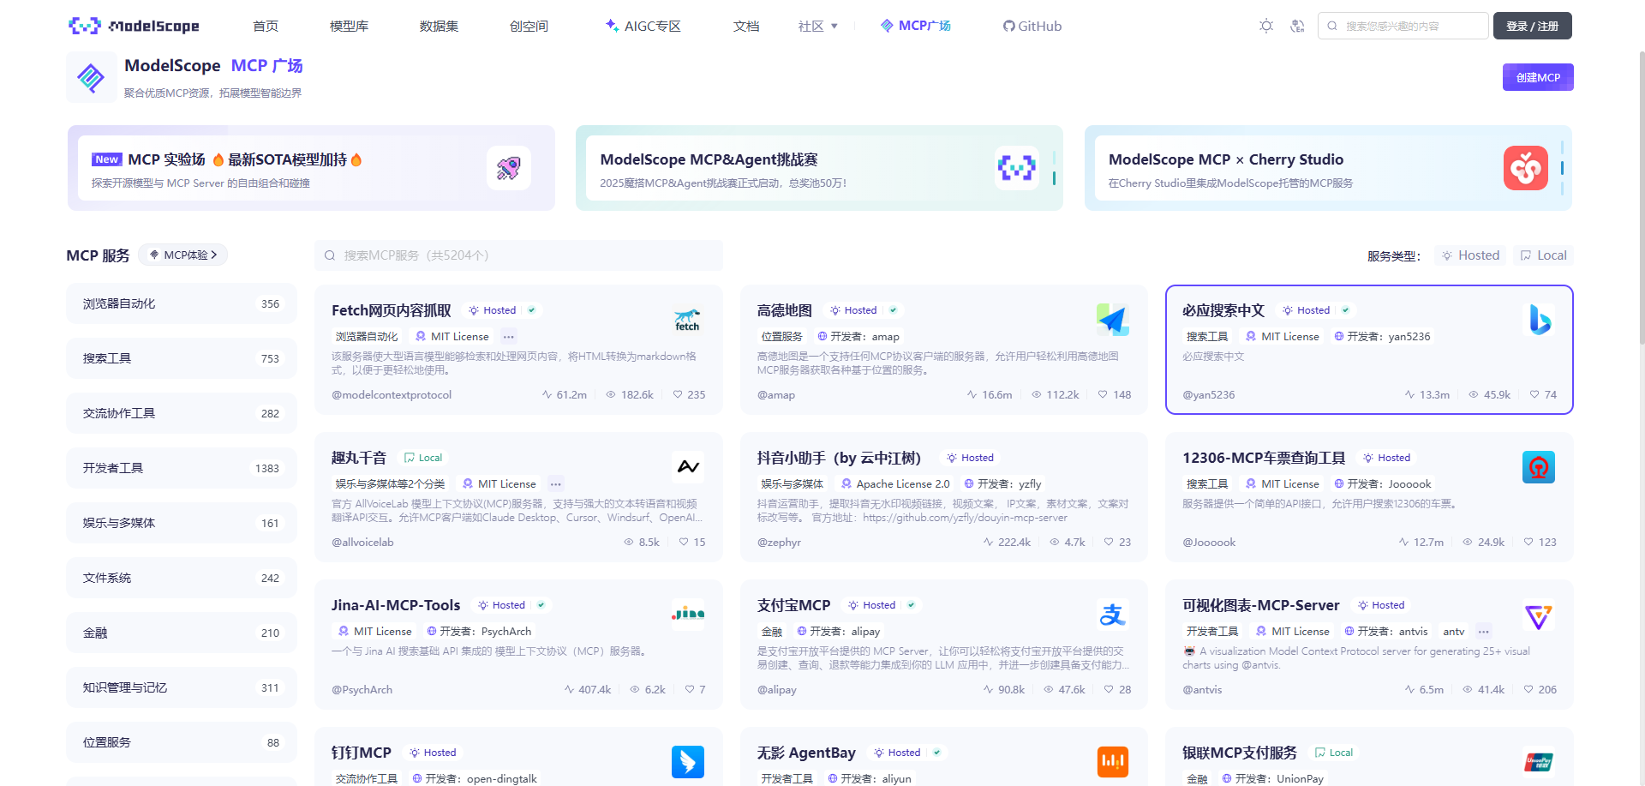Image resolution: width=1645 pixels, height=786 pixels.
Task: Click the Cherry Studio banner carousel indicator
Action: (1562, 168)
